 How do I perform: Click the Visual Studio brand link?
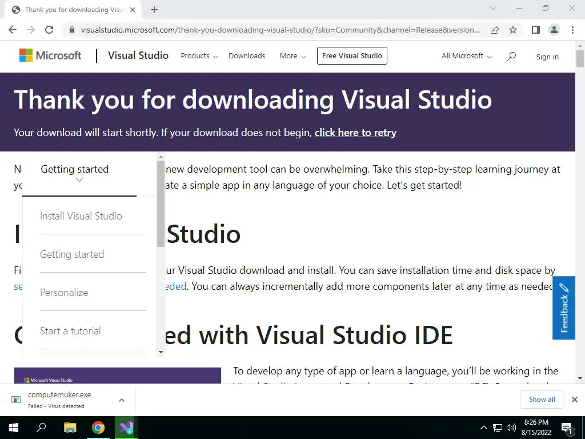click(138, 55)
